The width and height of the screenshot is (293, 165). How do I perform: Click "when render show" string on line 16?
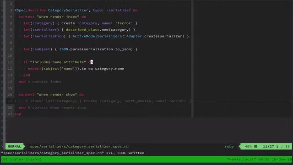[57, 94]
